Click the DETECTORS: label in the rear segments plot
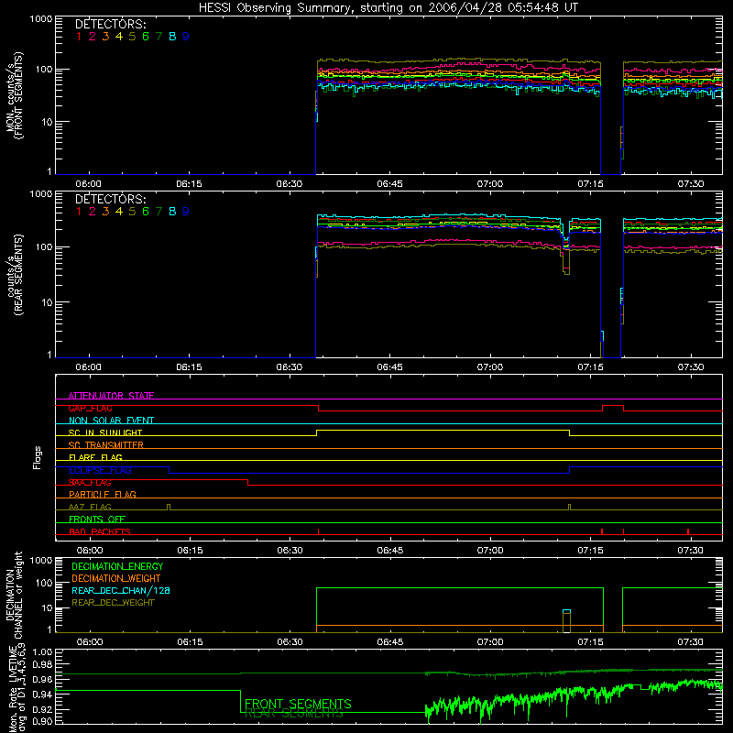 110,200
